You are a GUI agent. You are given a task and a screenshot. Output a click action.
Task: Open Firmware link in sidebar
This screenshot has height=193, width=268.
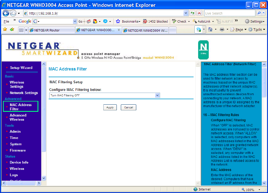pyautogui.click(x=17, y=150)
